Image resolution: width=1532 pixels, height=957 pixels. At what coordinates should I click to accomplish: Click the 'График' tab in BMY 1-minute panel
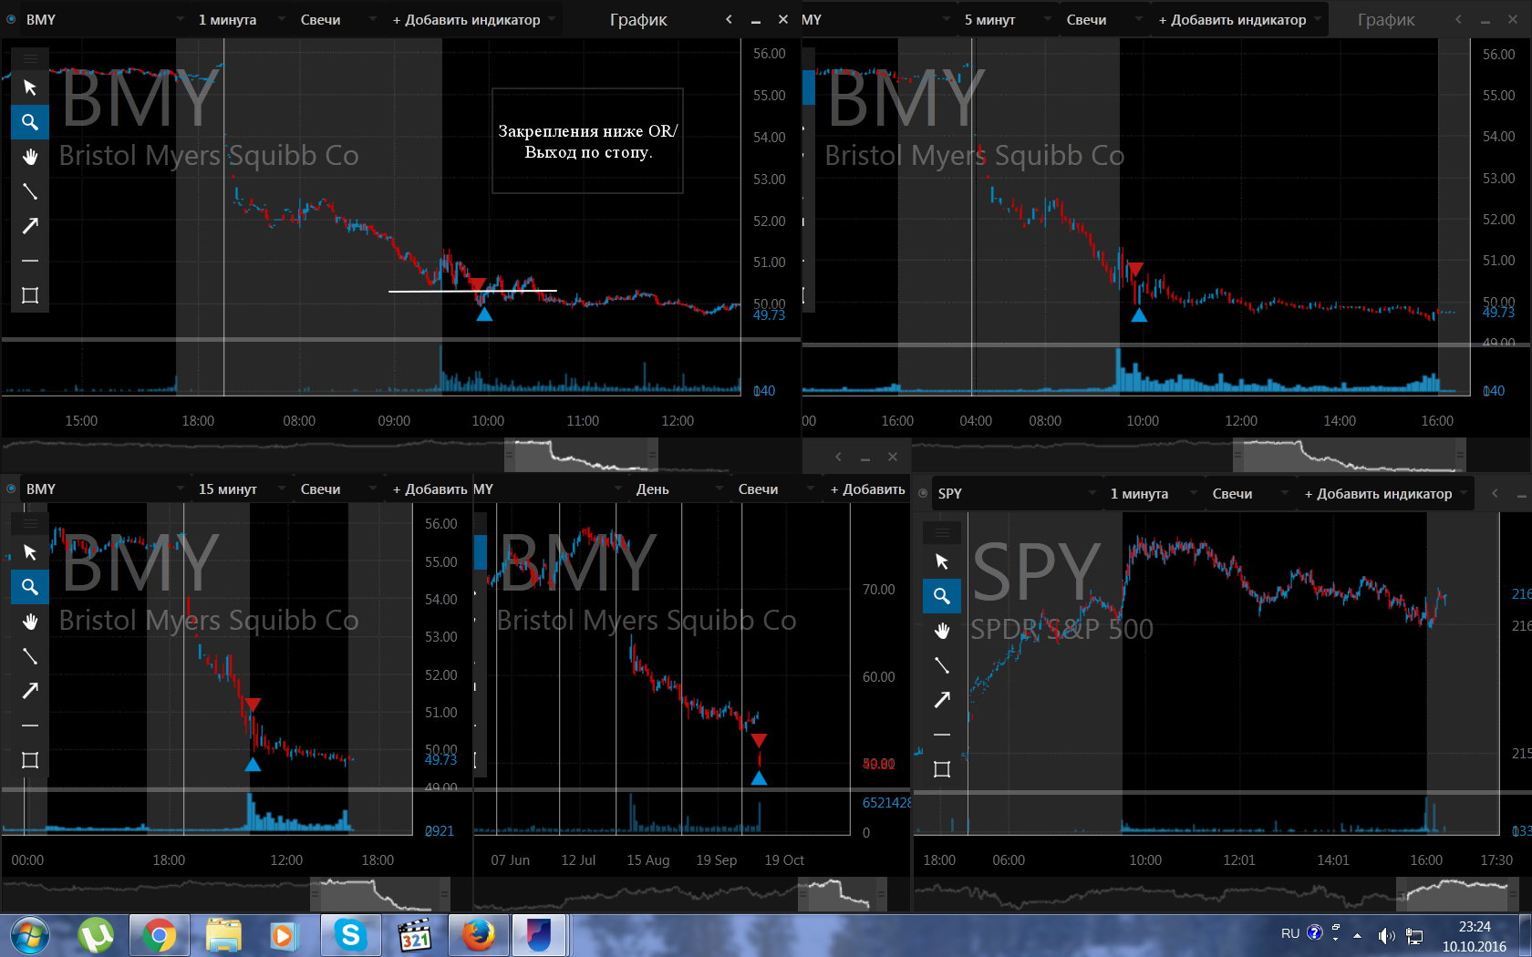[x=638, y=19]
